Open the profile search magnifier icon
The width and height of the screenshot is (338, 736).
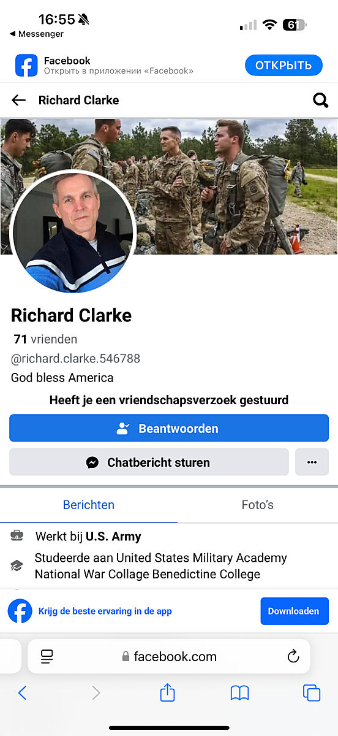tap(320, 101)
